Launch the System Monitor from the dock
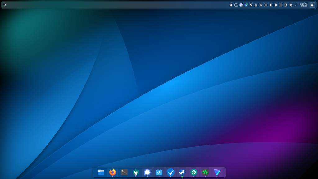 (x=205, y=172)
